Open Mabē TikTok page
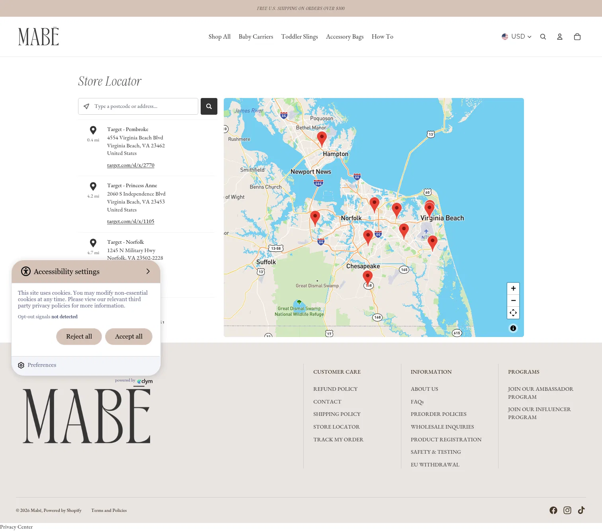The image size is (602, 531). (x=581, y=510)
